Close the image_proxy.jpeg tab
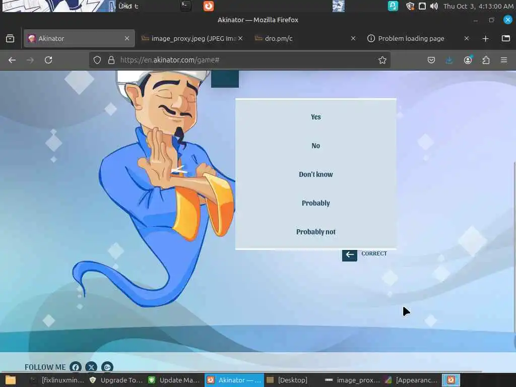The height and width of the screenshot is (387, 516). click(x=240, y=38)
